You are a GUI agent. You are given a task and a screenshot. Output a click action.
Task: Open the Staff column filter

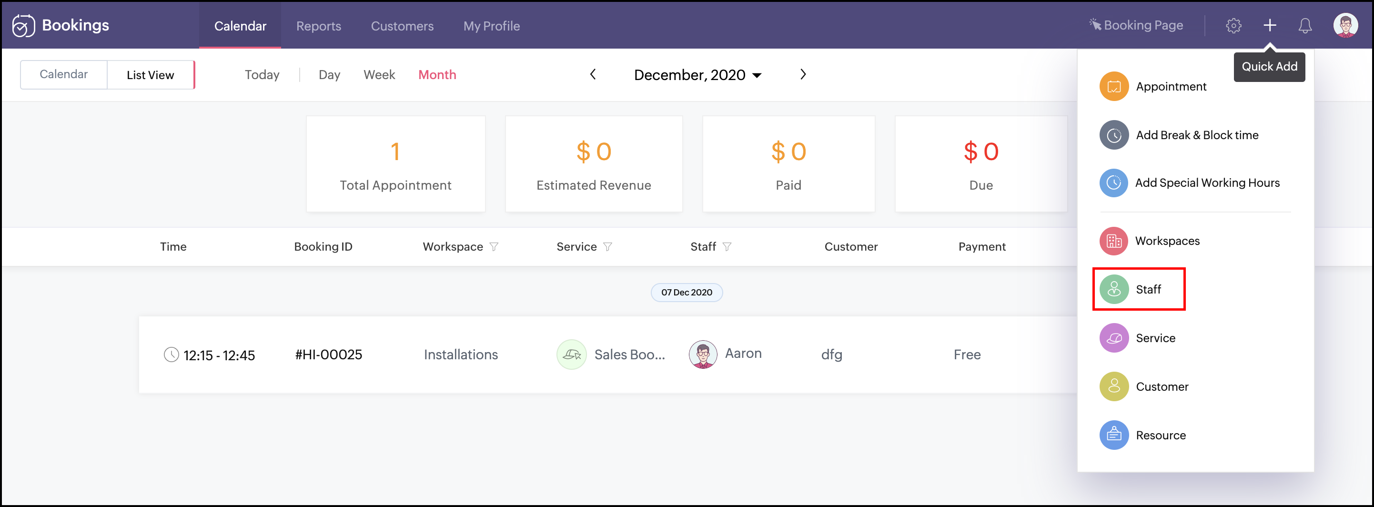click(727, 246)
